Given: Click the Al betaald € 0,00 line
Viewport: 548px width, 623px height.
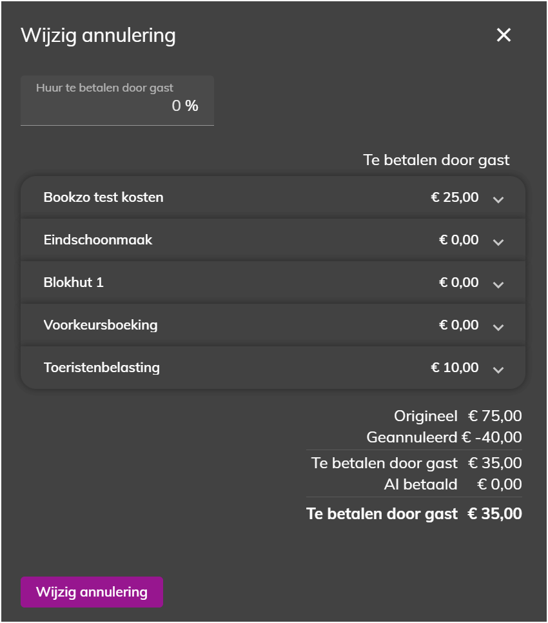Looking at the screenshot, I should pyautogui.click(x=453, y=484).
